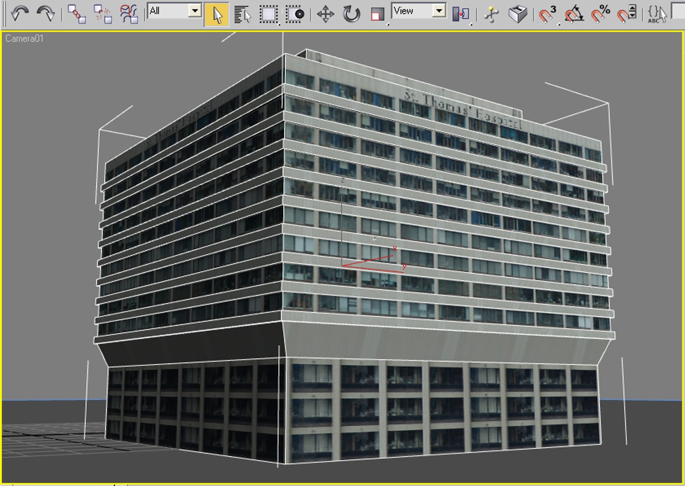Toggle Angle Snap
The width and height of the screenshot is (685, 486).
tap(574, 14)
